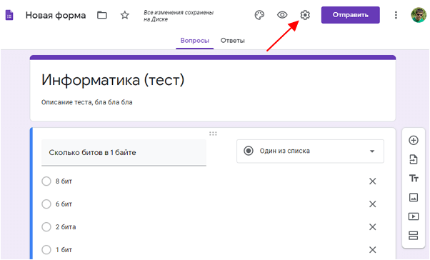
Task: Add a video to the form
Action: pyautogui.click(x=414, y=216)
